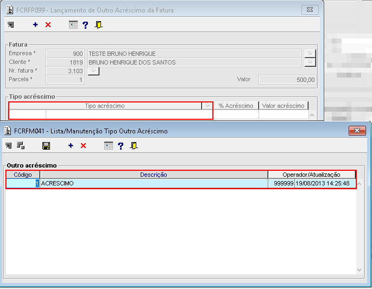This screenshot has width=372, height=289.
Task: Save with floppy disk icon in FCRFM041
Action: pyautogui.click(x=46, y=146)
